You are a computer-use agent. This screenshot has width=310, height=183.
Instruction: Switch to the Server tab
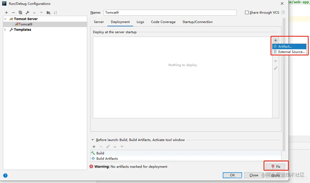[x=99, y=22]
